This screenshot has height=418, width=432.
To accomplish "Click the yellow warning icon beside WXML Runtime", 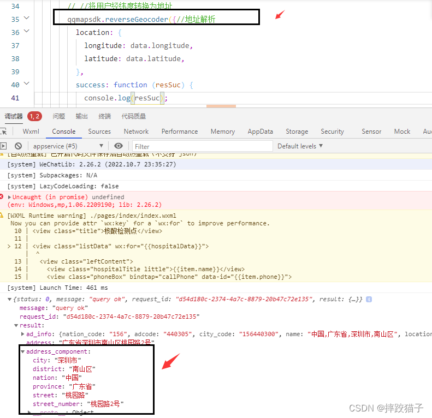I will (2, 215).
